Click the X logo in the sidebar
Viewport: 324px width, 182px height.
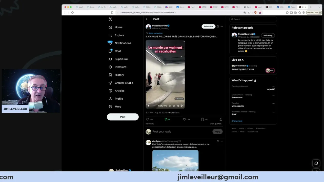point(110,19)
